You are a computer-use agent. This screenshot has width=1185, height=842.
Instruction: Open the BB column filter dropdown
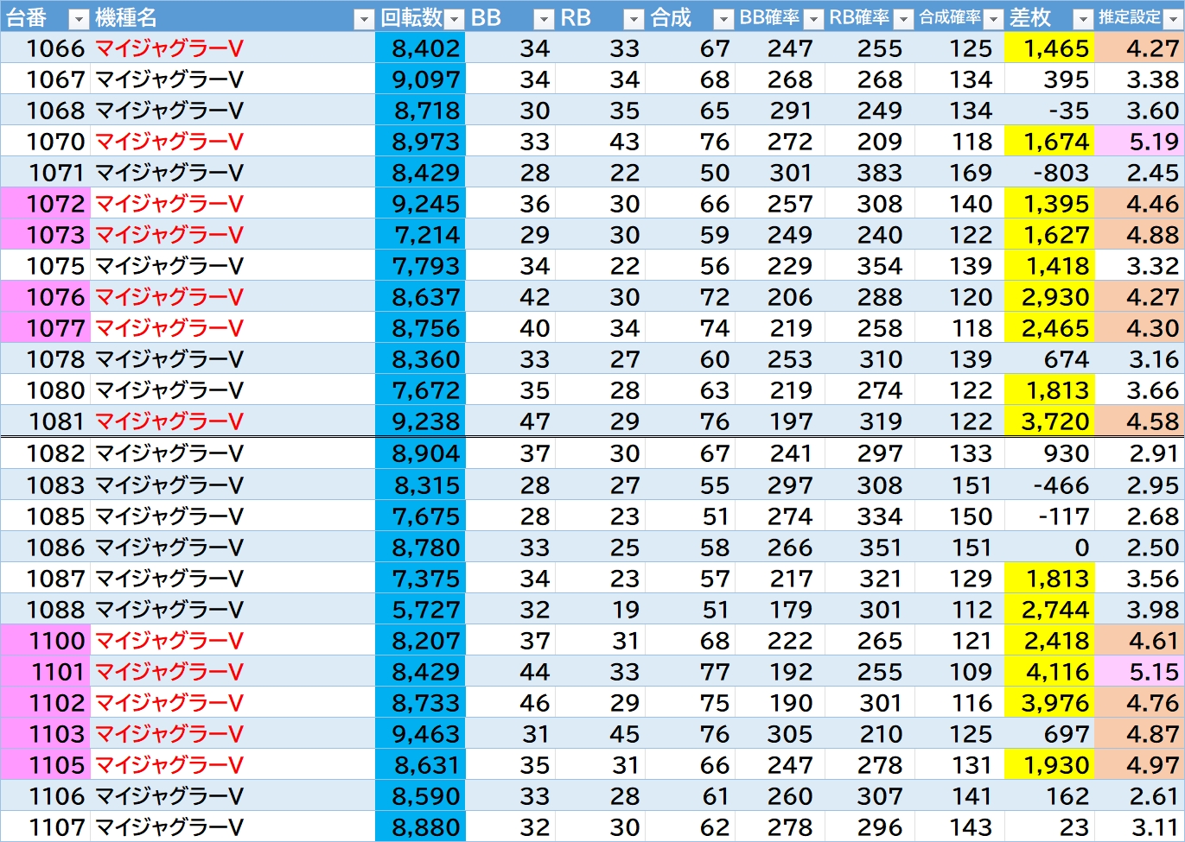tap(544, 18)
